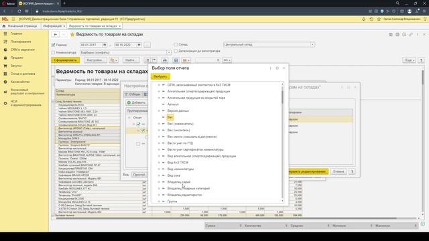Viewport: 429px width, 241px height.
Task: Open calendar picker for period end date
Action: 139,45
